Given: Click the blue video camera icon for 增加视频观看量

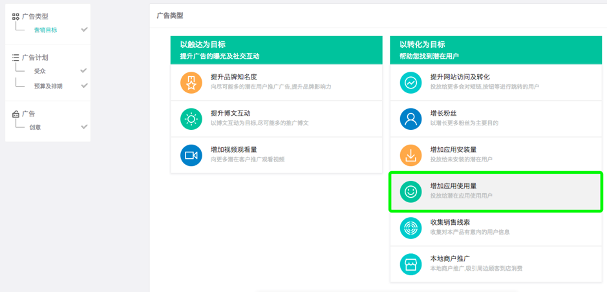Looking at the screenshot, I should click(191, 156).
